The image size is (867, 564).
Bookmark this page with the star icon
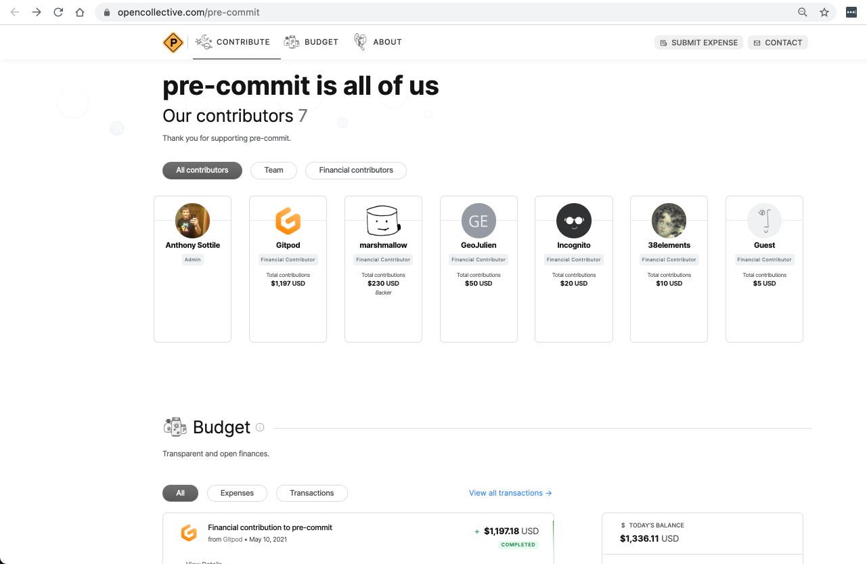824,12
